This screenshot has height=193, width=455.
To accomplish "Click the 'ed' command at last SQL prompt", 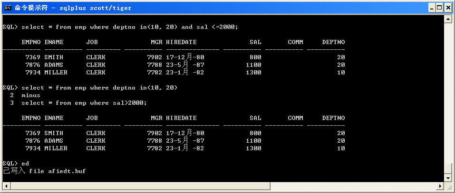I will point(25,164).
